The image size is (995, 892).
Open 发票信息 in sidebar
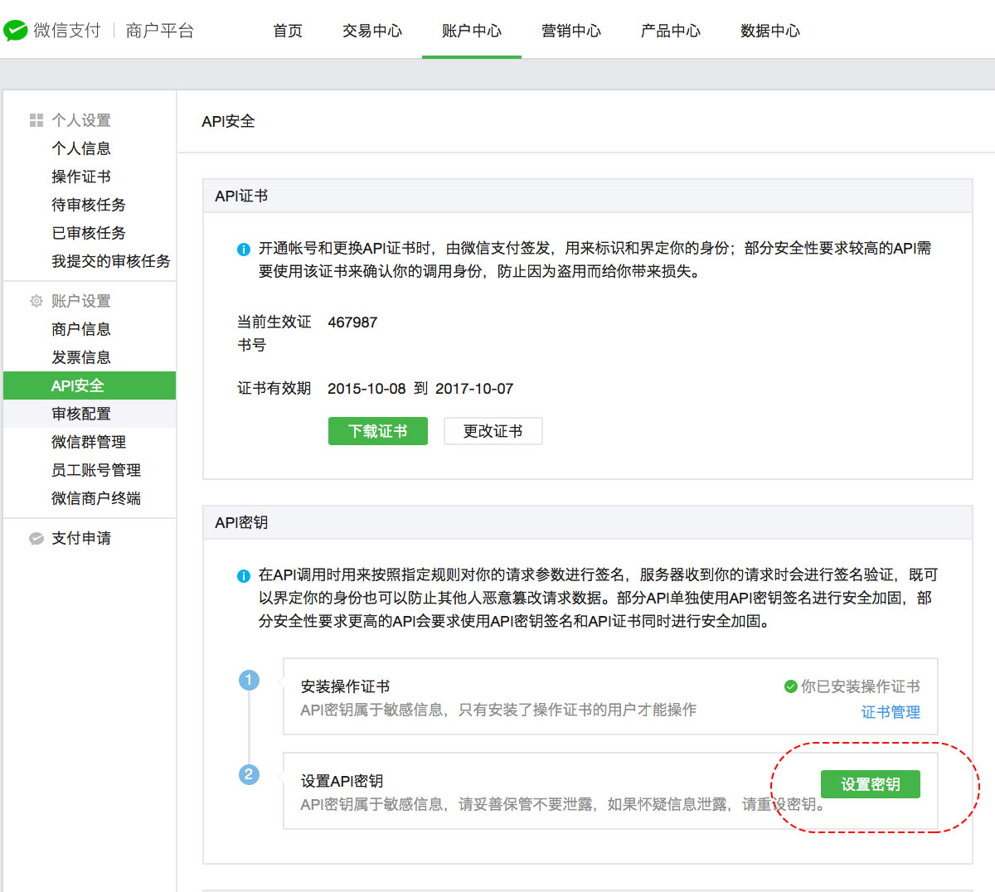tap(81, 357)
